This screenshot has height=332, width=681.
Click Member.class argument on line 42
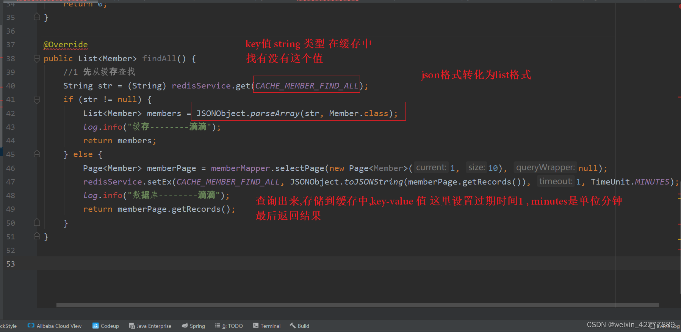(x=359, y=113)
